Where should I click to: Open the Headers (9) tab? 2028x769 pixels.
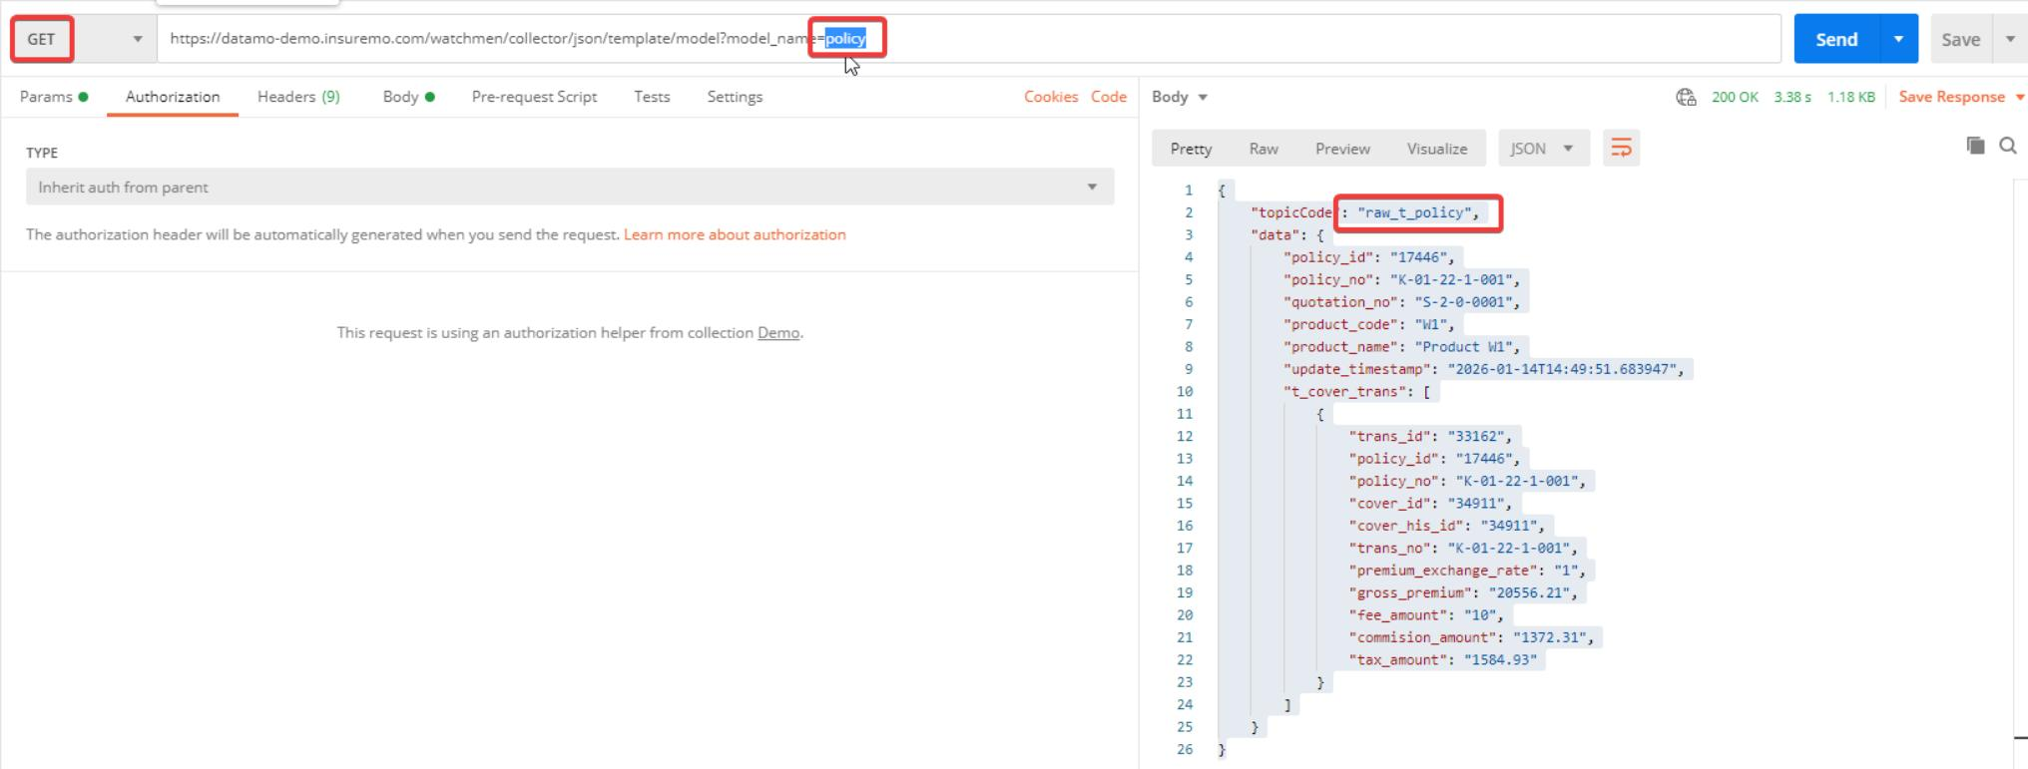298,97
